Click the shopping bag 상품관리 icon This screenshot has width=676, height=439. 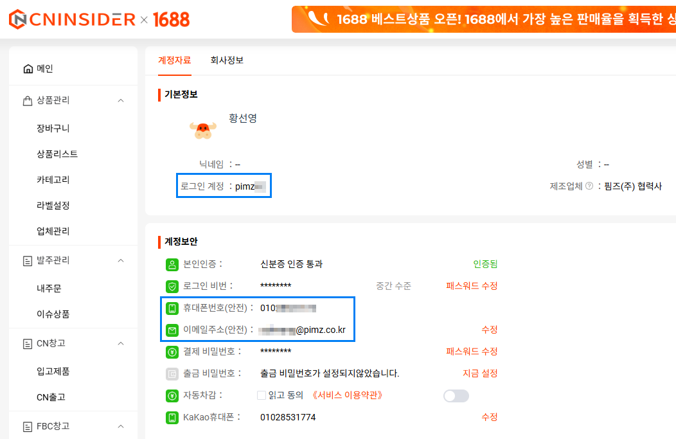point(28,100)
